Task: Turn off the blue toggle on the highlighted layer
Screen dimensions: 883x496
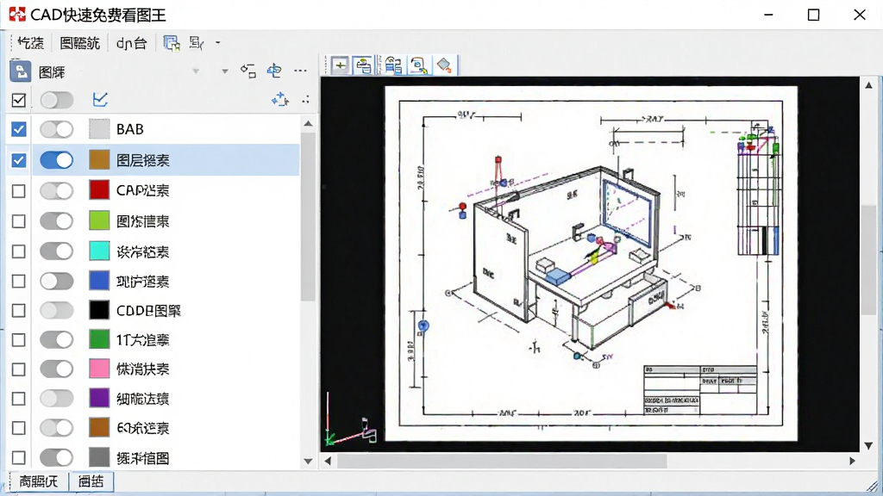Action: [x=56, y=160]
